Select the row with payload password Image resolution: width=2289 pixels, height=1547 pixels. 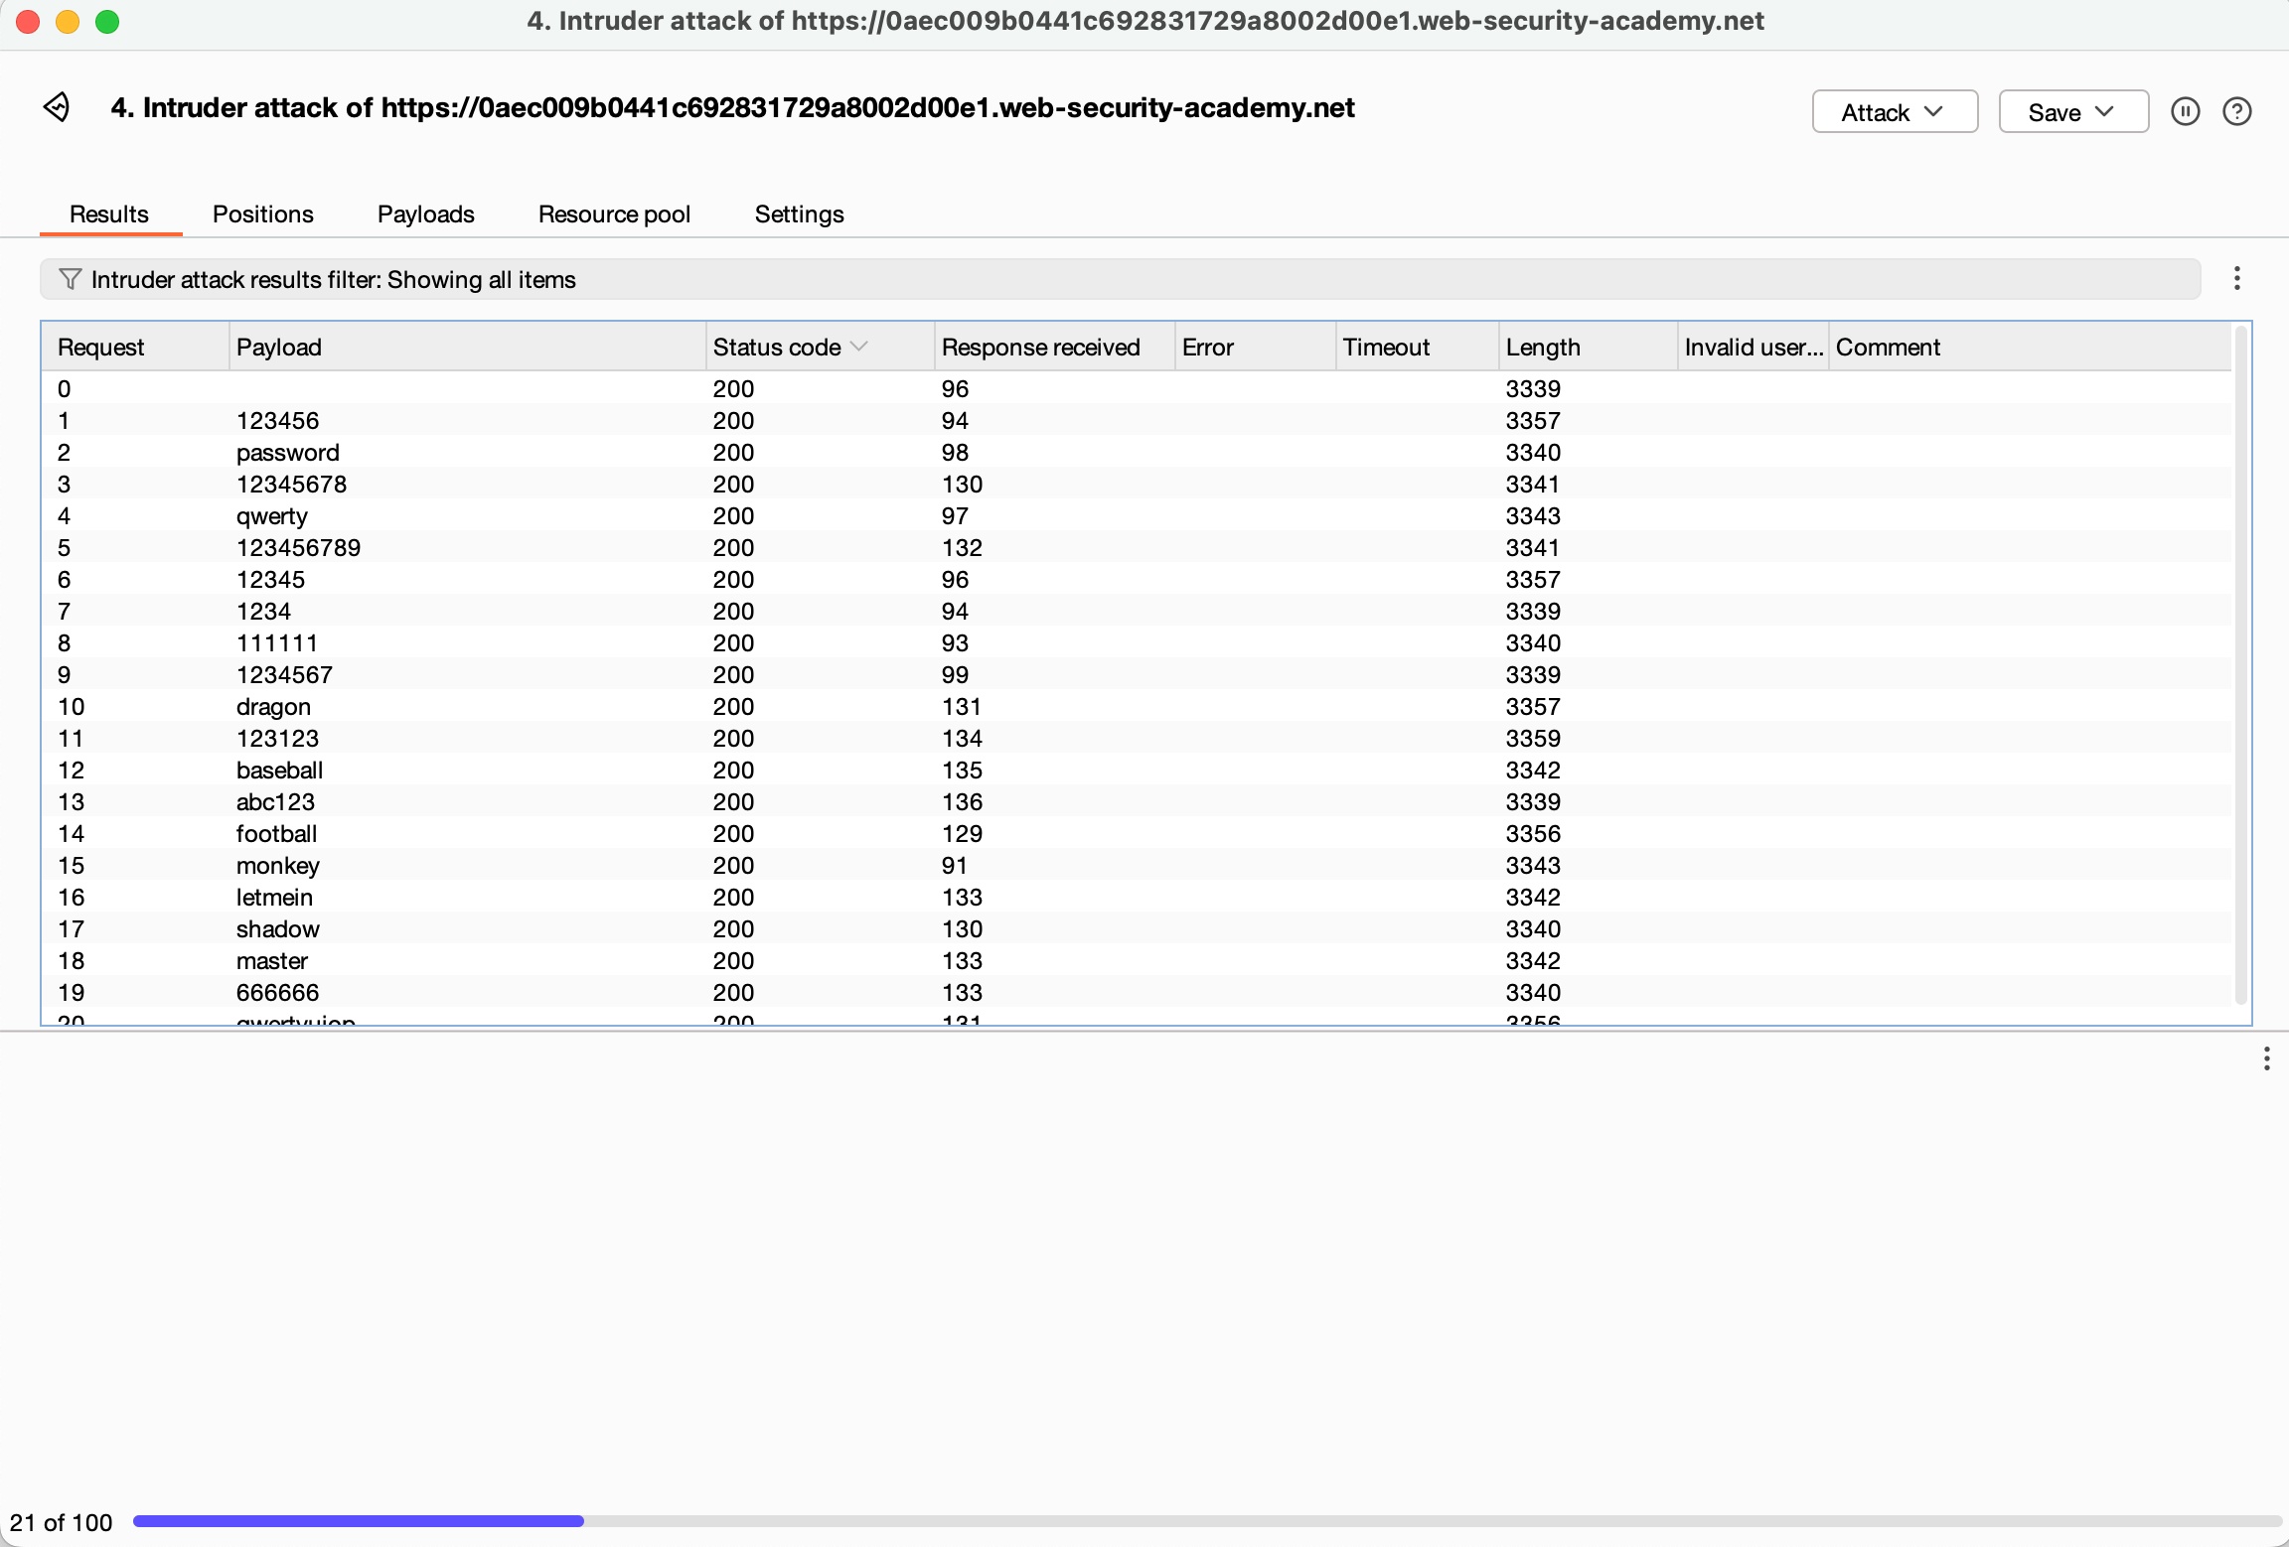[1137, 453]
